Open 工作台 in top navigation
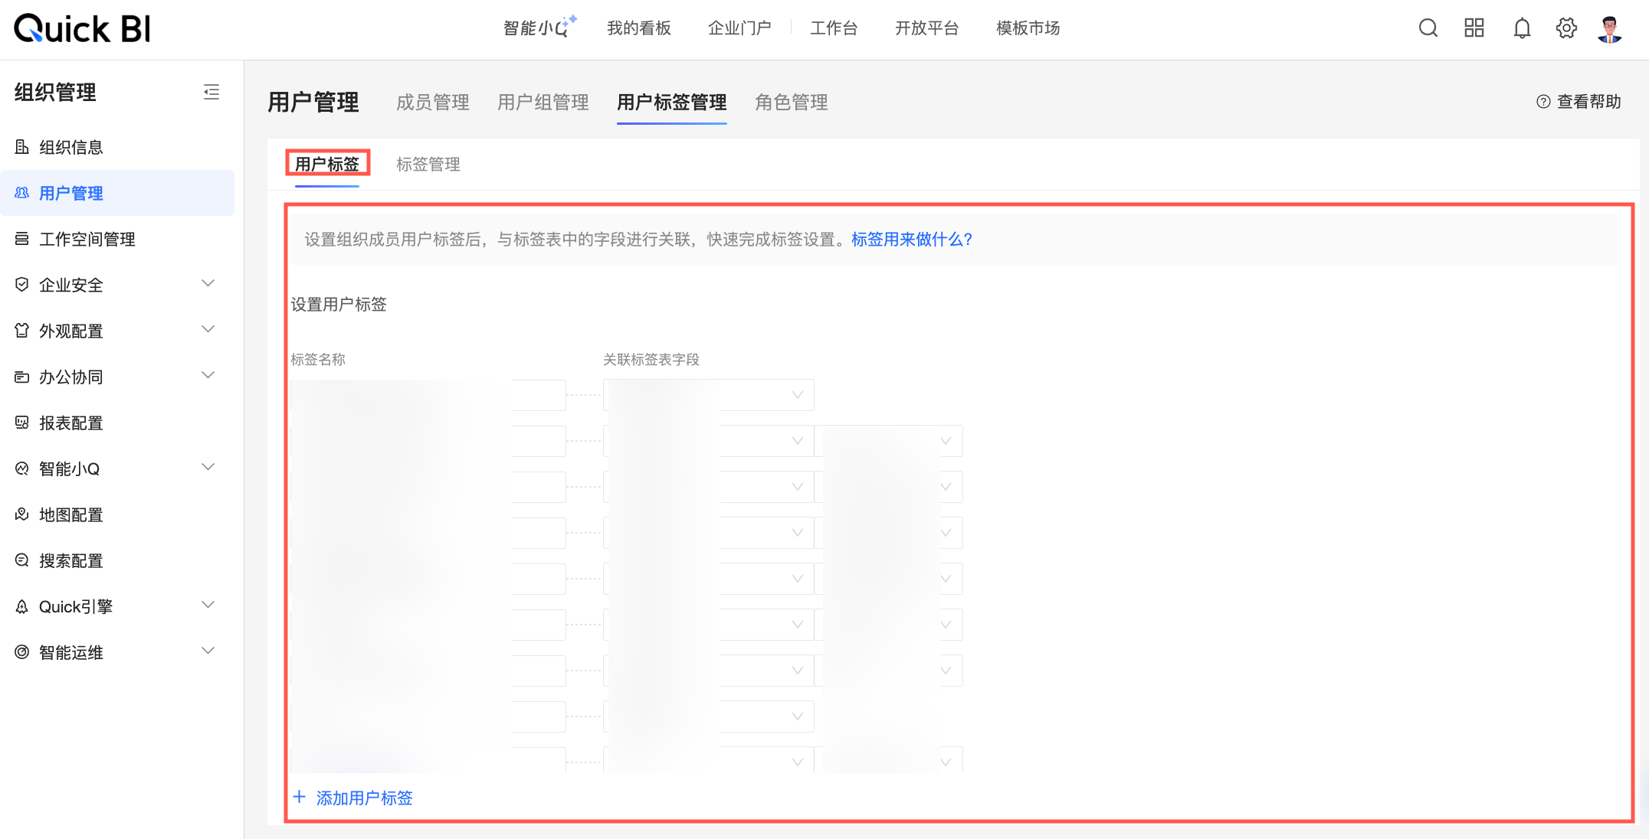The height and width of the screenshot is (839, 1649). click(834, 28)
